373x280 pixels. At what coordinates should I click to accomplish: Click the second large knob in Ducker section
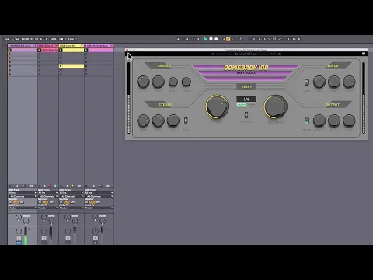pos(158,82)
